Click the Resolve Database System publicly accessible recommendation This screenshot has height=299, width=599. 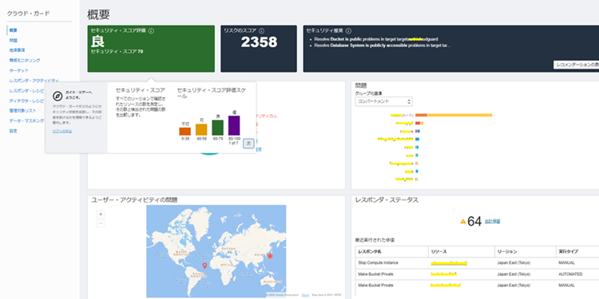383,45
